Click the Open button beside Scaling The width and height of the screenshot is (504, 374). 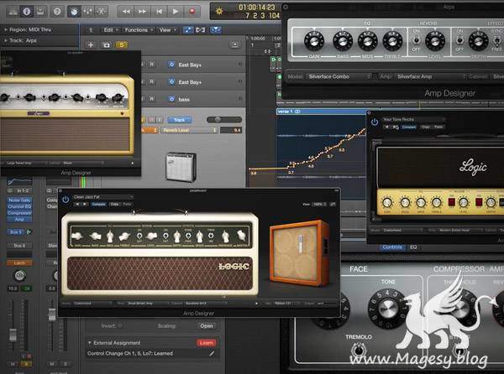pos(207,326)
